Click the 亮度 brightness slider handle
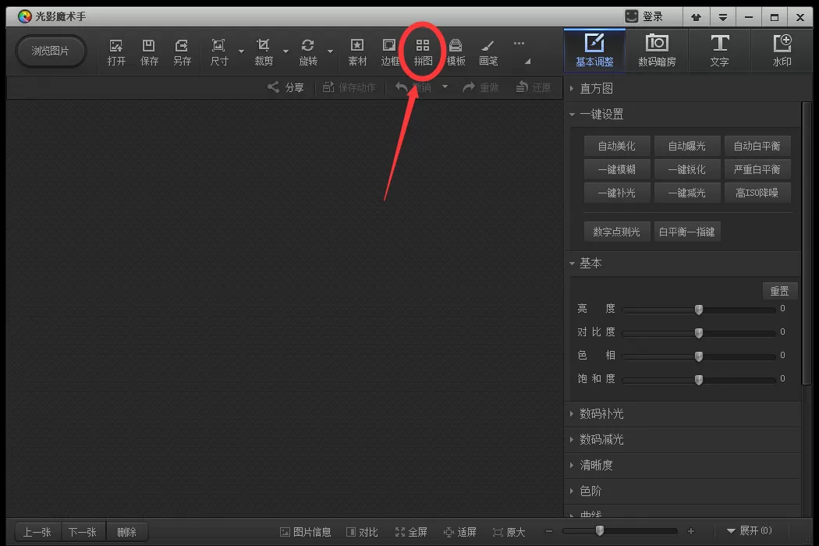The height and width of the screenshot is (546, 819). click(699, 310)
